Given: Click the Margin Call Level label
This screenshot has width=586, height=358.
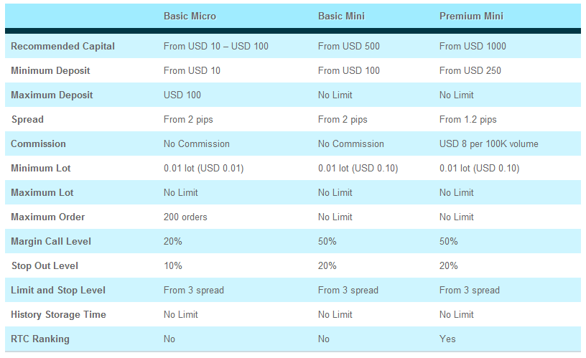Looking at the screenshot, I should pos(51,242).
